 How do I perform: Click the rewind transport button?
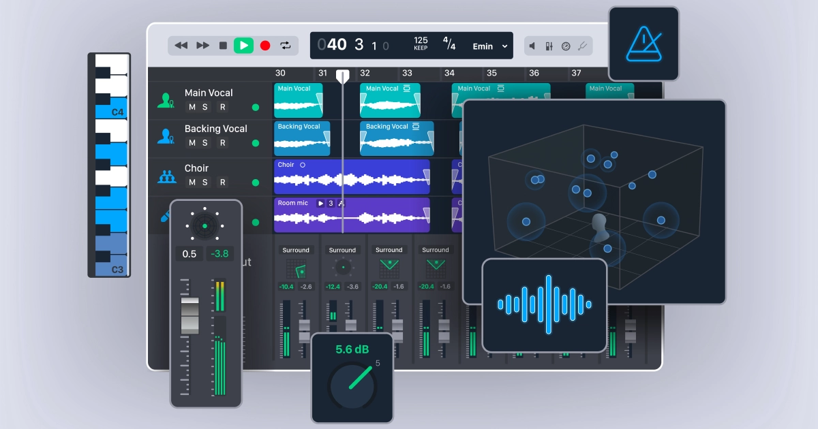181,46
